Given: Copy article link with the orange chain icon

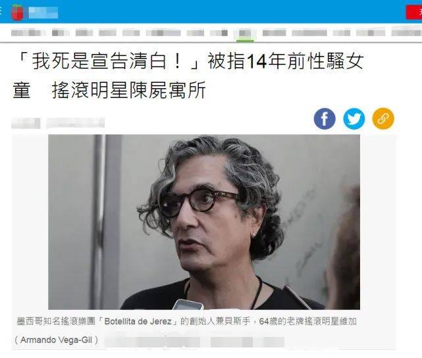Looking at the screenshot, I should click(x=383, y=119).
